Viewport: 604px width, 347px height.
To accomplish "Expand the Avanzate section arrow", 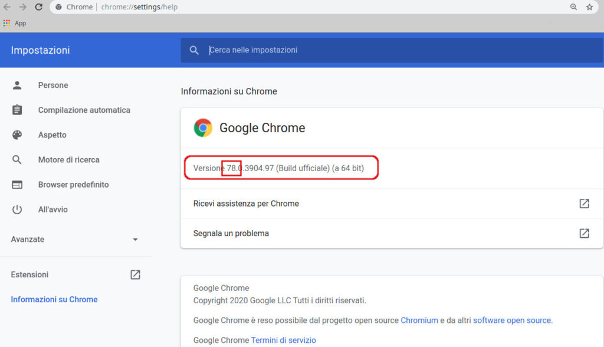I will (135, 240).
